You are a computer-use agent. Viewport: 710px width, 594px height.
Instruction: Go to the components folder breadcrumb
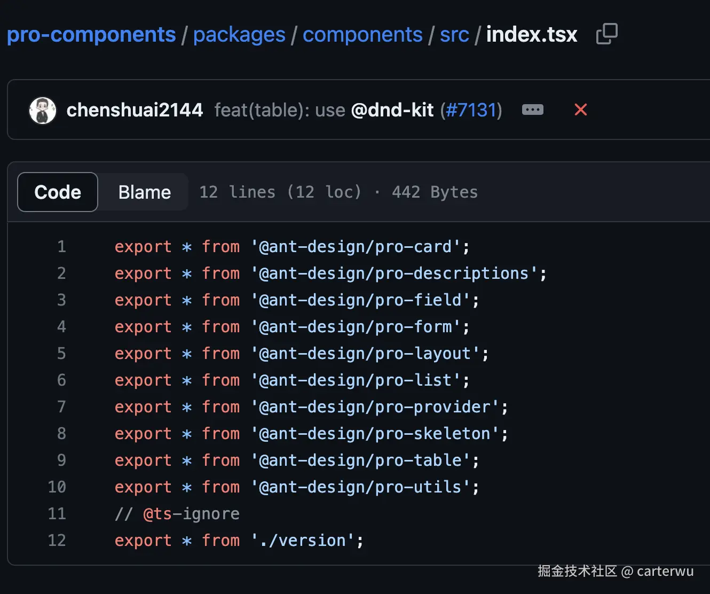pos(362,35)
